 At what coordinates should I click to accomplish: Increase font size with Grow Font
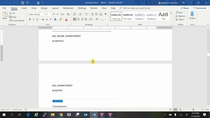[54, 14]
